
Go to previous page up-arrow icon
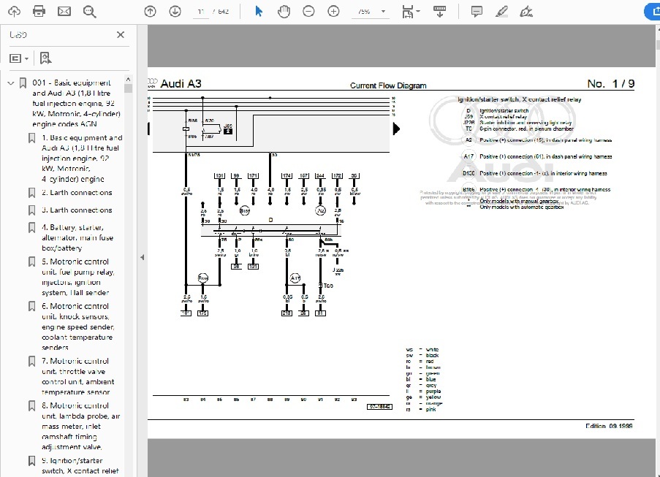pos(150,12)
